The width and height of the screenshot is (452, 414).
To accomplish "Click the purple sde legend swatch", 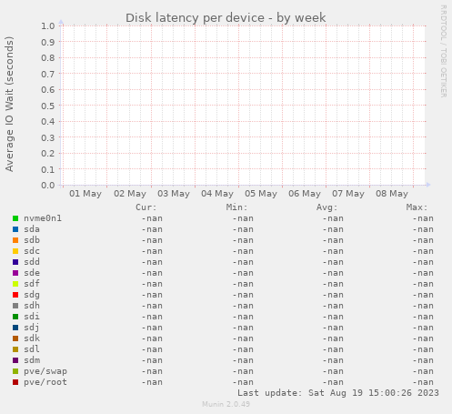I will tap(15, 273).
